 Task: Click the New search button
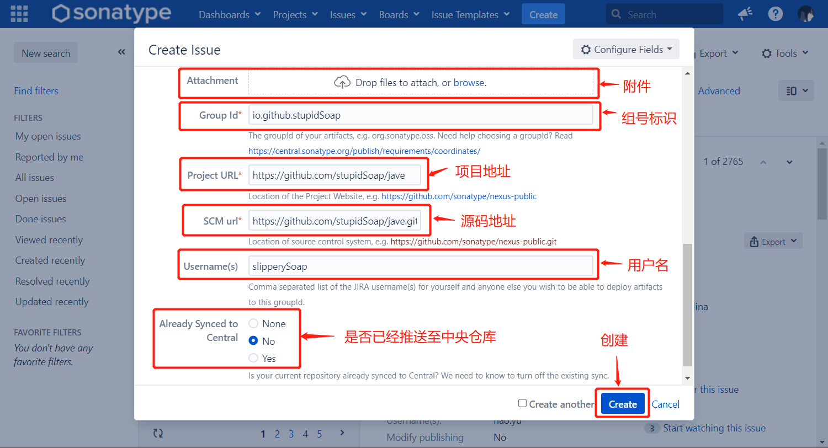[x=46, y=53]
